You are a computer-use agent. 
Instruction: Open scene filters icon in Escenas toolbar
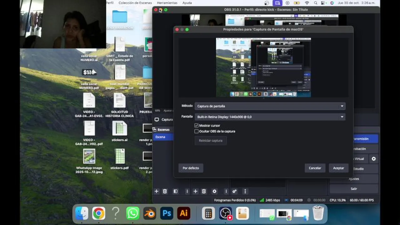point(176,191)
